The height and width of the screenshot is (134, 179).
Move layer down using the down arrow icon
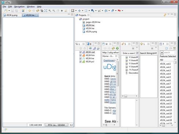[x=85, y=48]
